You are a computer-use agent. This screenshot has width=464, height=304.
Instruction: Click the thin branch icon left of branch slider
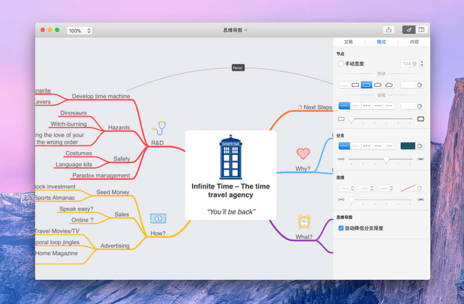[x=341, y=159]
